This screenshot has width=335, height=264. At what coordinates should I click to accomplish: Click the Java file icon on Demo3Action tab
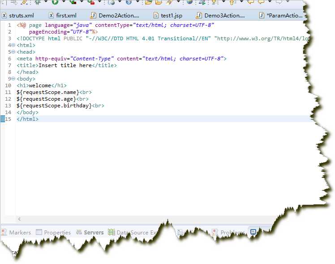199,15
